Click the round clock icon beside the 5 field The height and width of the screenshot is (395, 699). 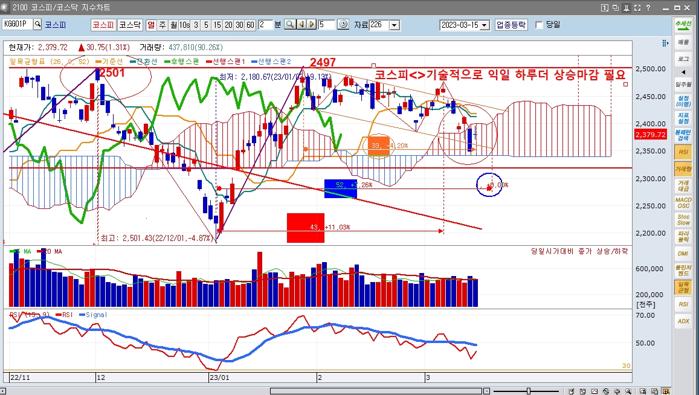(343, 25)
